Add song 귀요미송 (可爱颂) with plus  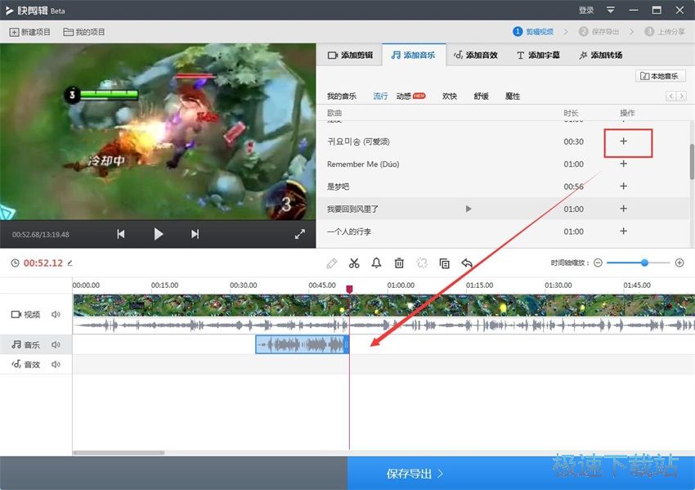[623, 141]
